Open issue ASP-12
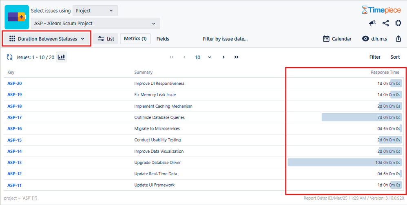Image resolution: width=407 pixels, height=205 pixels. (15, 174)
